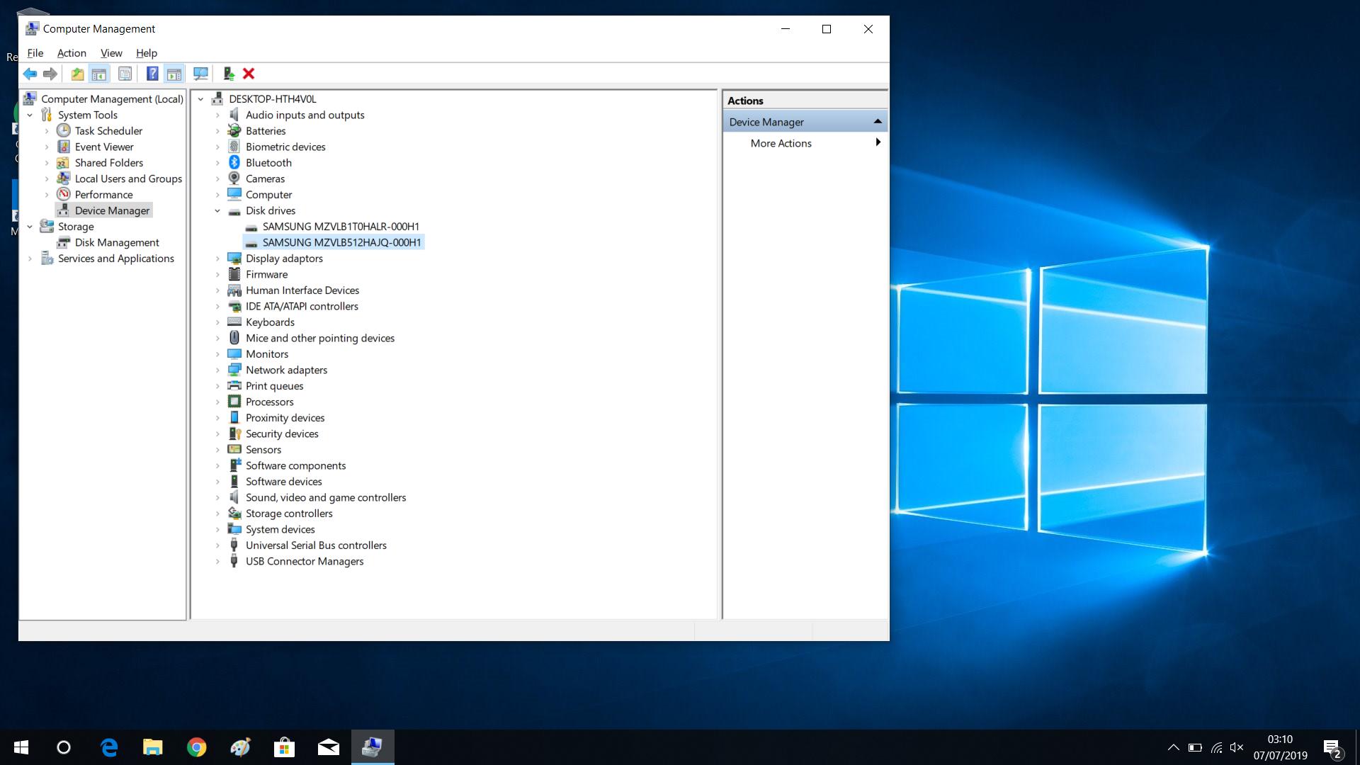Collapse the Disk drives category
This screenshot has width=1360, height=765.
point(217,210)
